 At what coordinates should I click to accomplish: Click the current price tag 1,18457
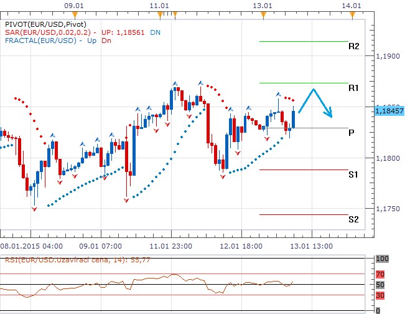pyautogui.click(x=390, y=110)
